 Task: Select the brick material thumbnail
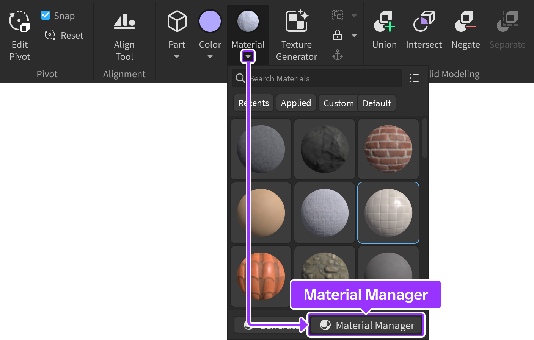(x=388, y=149)
